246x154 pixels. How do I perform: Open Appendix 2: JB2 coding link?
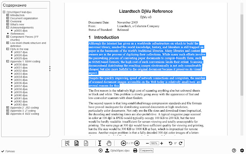24,107
